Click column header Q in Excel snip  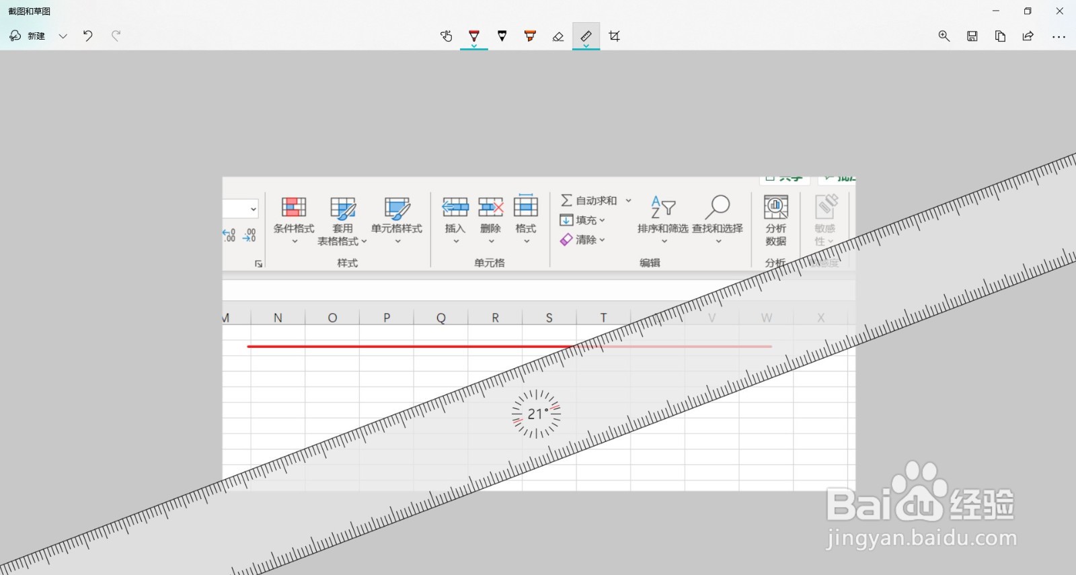[x=440, y=318]
